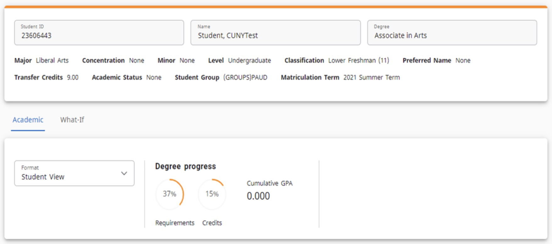
Task: Click the Matriculation Term value 2021 Summer Term
Action: [372, 77]
